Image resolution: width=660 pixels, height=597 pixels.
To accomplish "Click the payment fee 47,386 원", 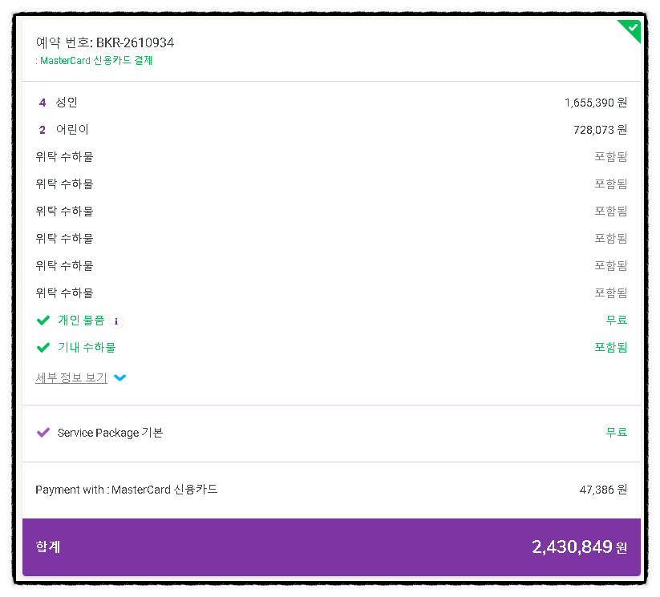I will [603, 490].
